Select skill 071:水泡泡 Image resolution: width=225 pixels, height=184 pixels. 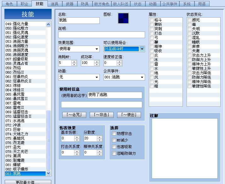point(25,121)
